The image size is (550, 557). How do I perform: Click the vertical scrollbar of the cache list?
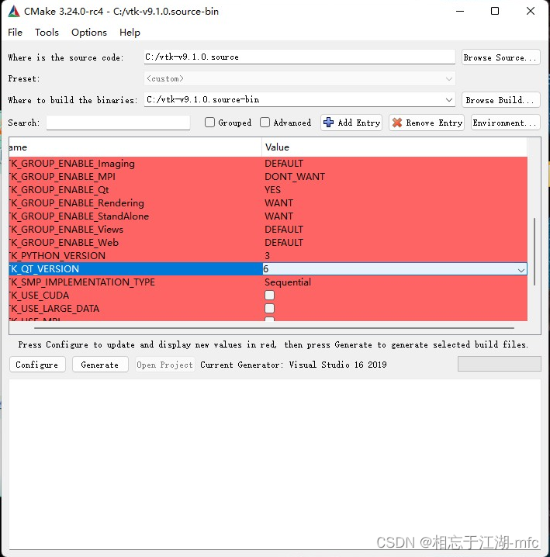(534, 251)
